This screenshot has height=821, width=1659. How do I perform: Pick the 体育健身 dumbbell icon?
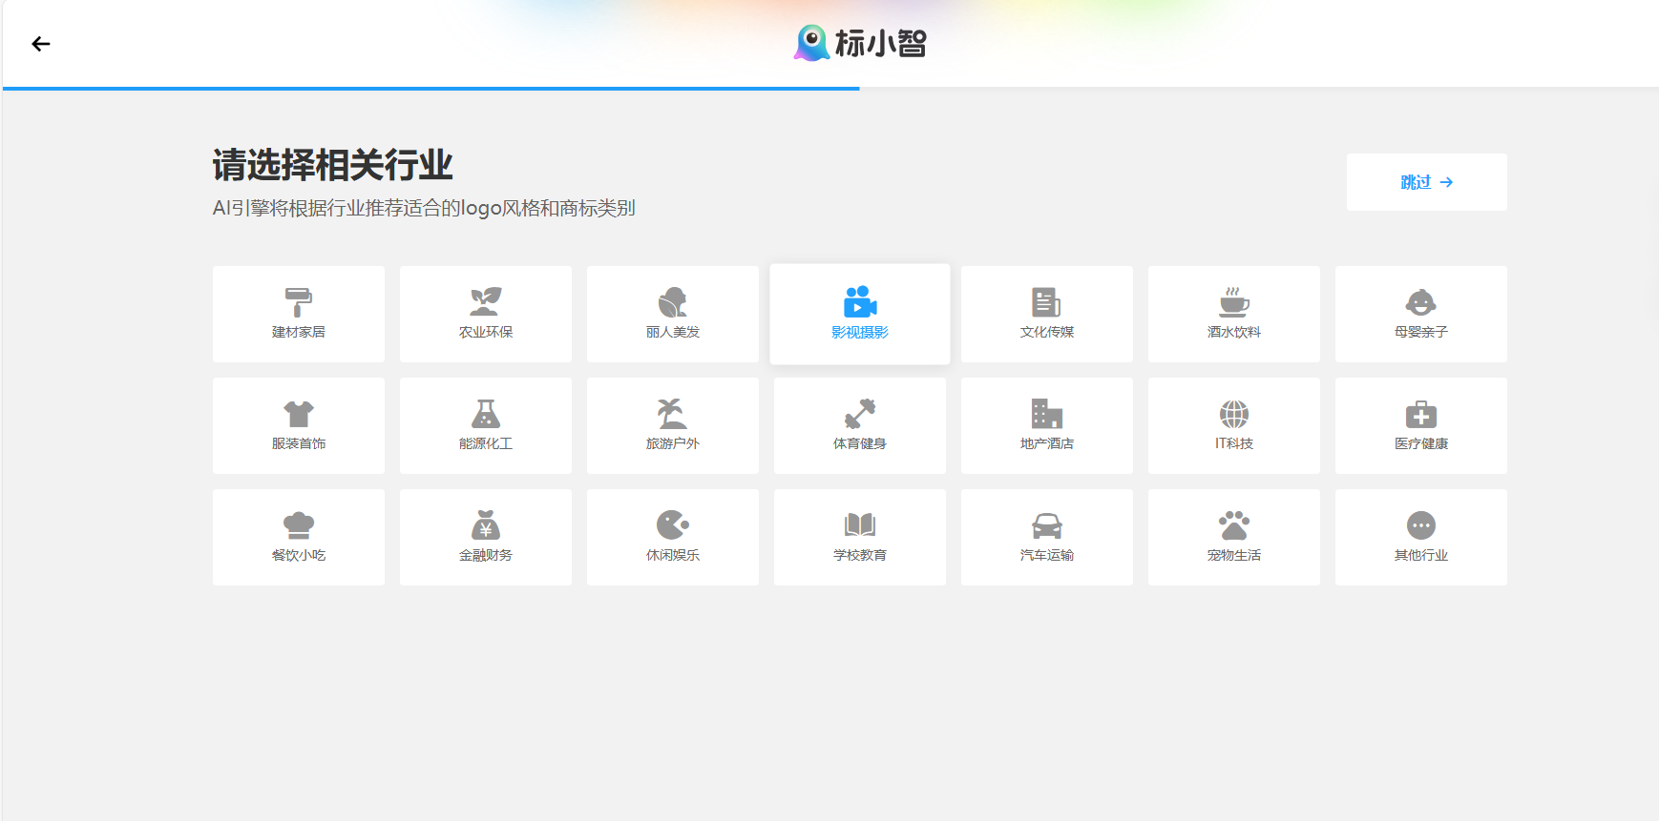pyautogui.click(x=859, y=414)
